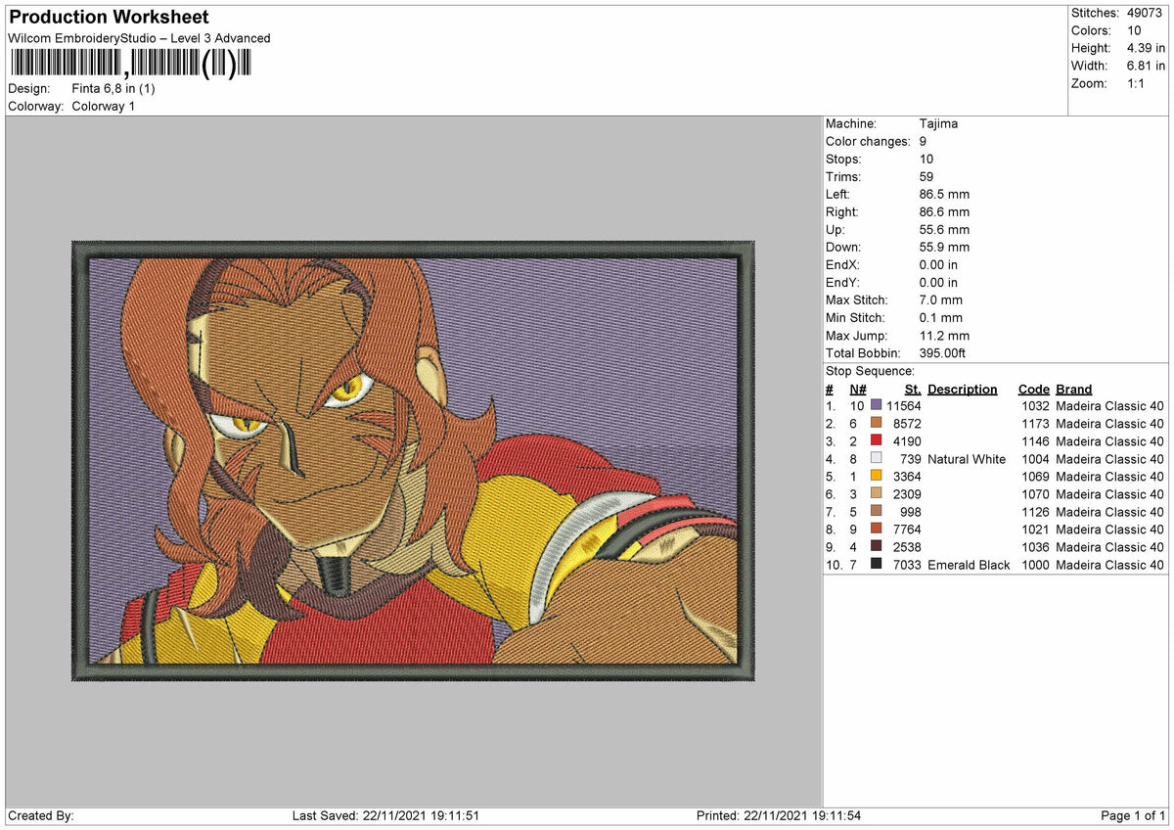This screenshot has width=1174, height=830.
Task: Click stitch count 998 in stop 7
Action: point(911,511)
